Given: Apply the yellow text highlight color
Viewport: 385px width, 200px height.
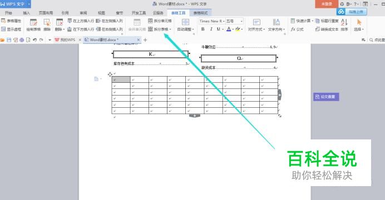Looking at the screenshot, I should coord(238,29).
